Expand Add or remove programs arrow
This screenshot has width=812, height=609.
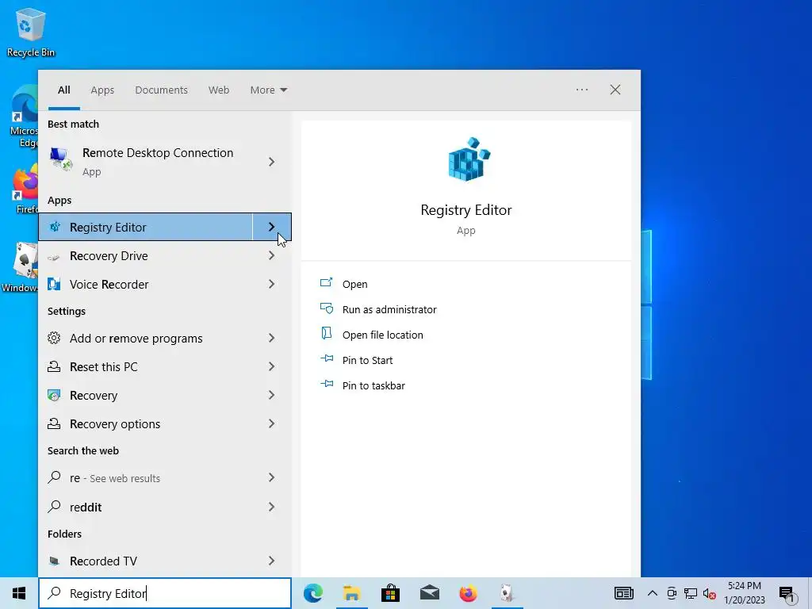click(x=271, y=338)
